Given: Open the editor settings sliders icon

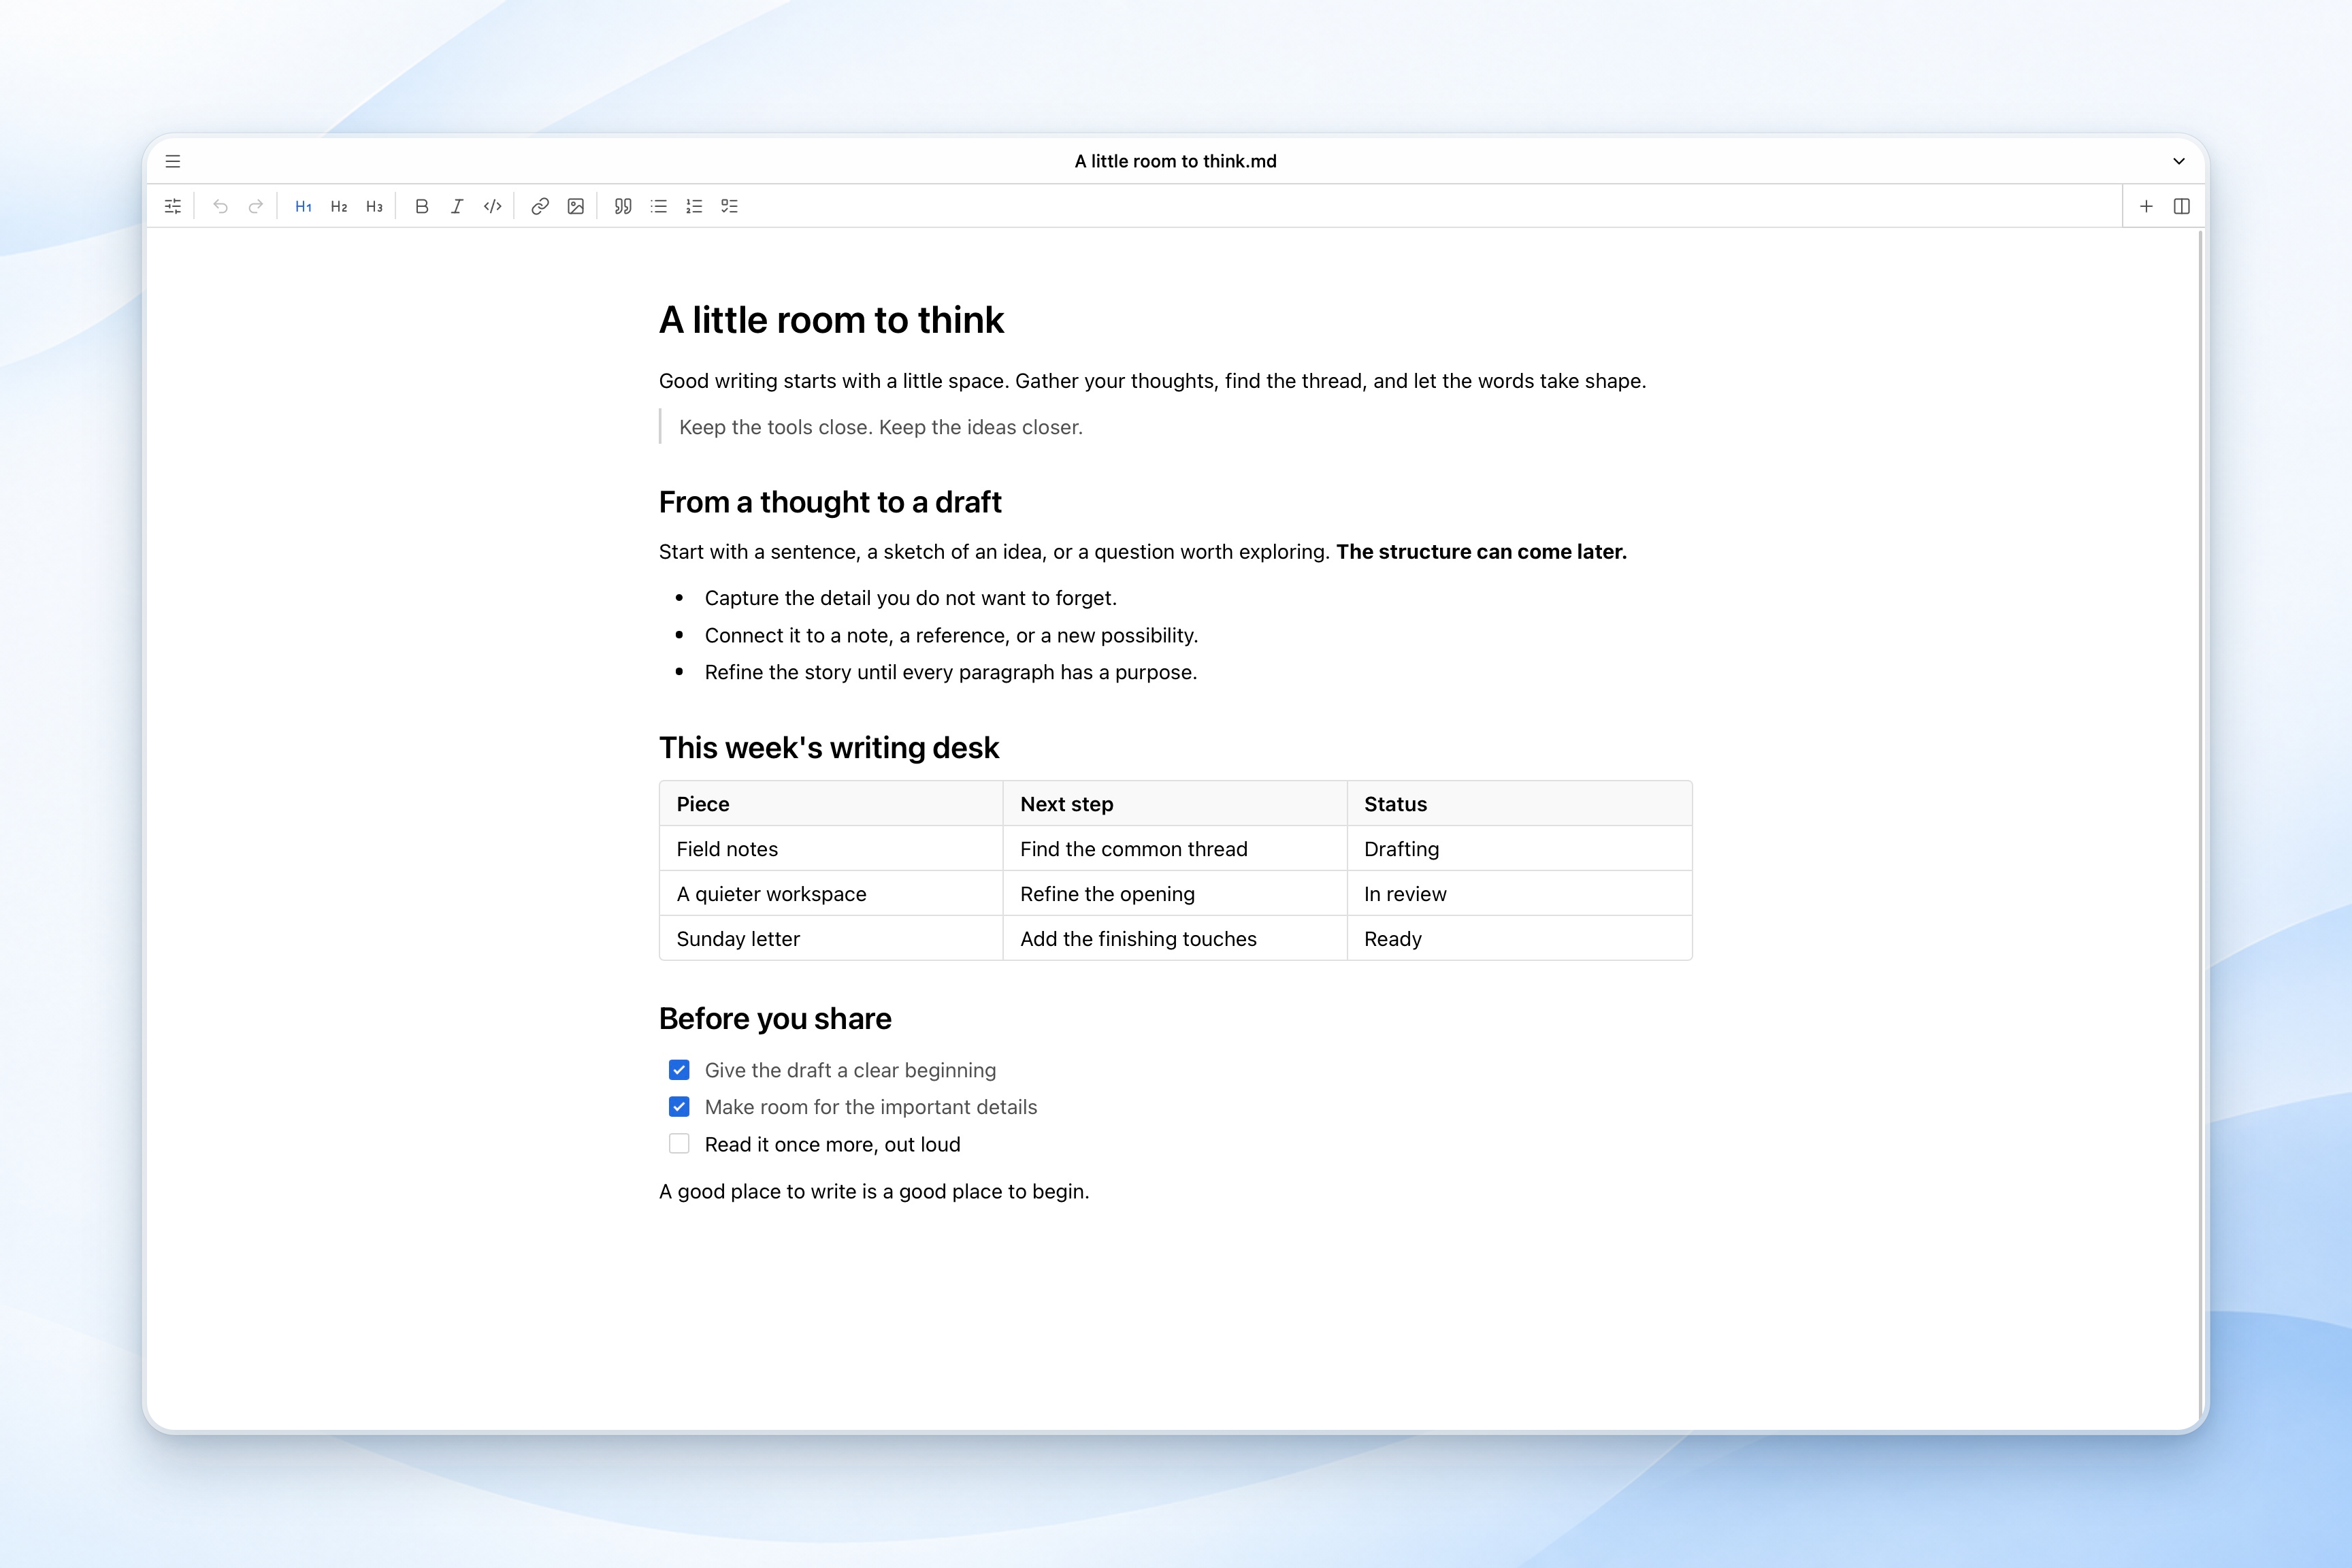Looking at the screenshot, I should point(173,206).
